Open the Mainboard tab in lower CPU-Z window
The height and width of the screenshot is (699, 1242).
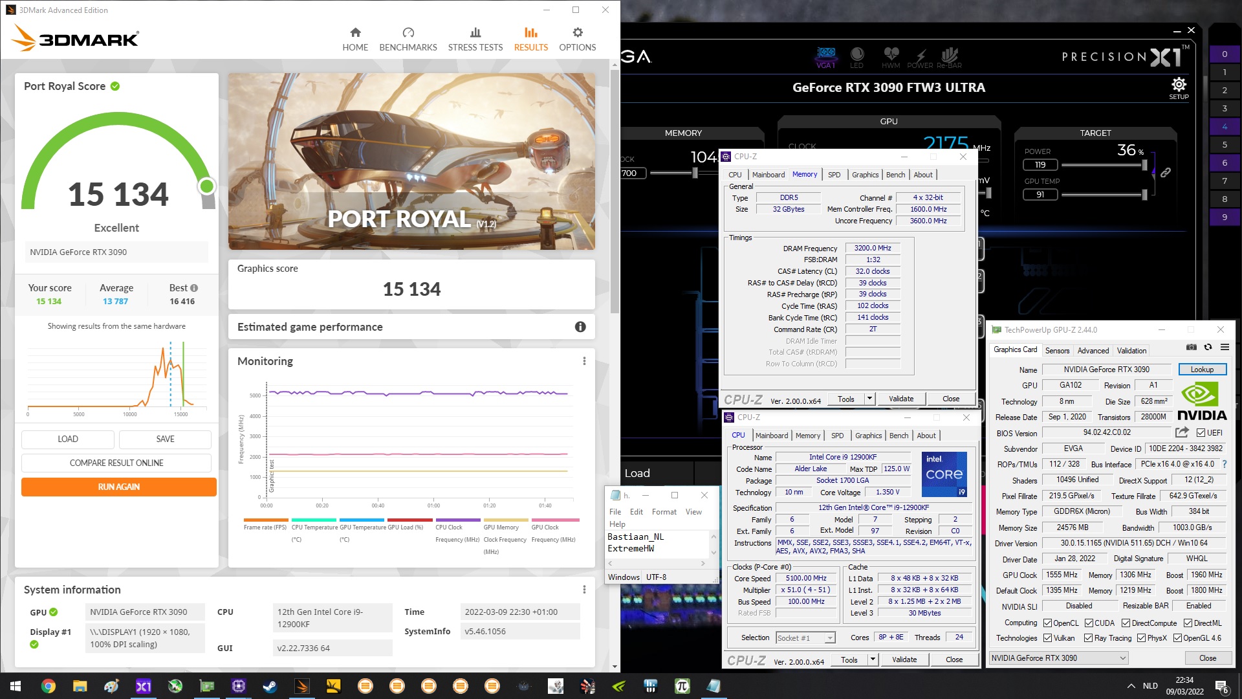click(x=772, y=436)
